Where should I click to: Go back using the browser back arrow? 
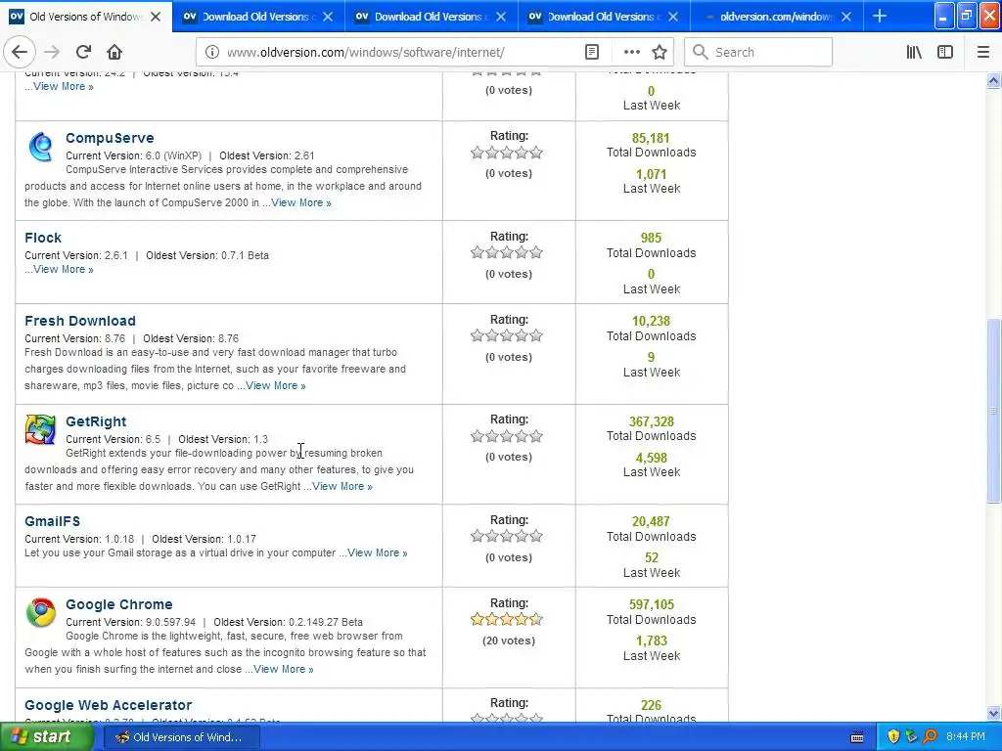(x=20, y=53)
